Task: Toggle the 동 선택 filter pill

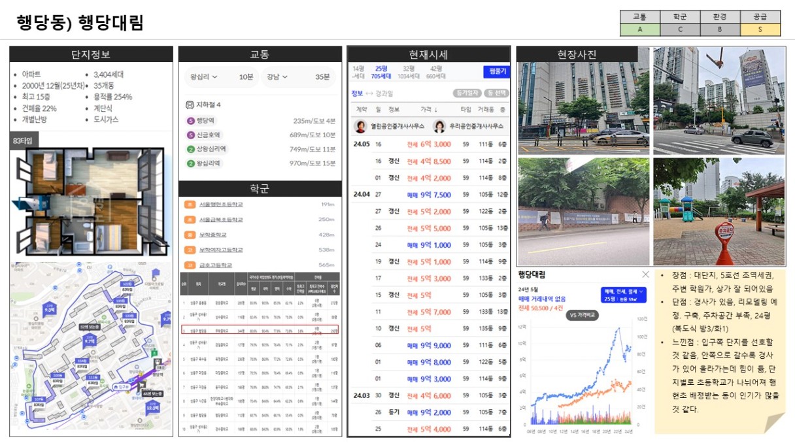Action: coord(497,93)
